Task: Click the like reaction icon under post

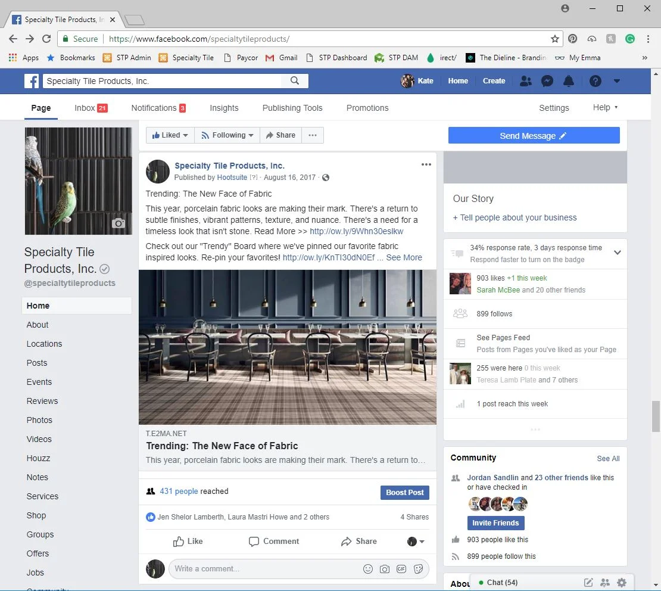Action: pyautogui.click(x=151, y=517)
